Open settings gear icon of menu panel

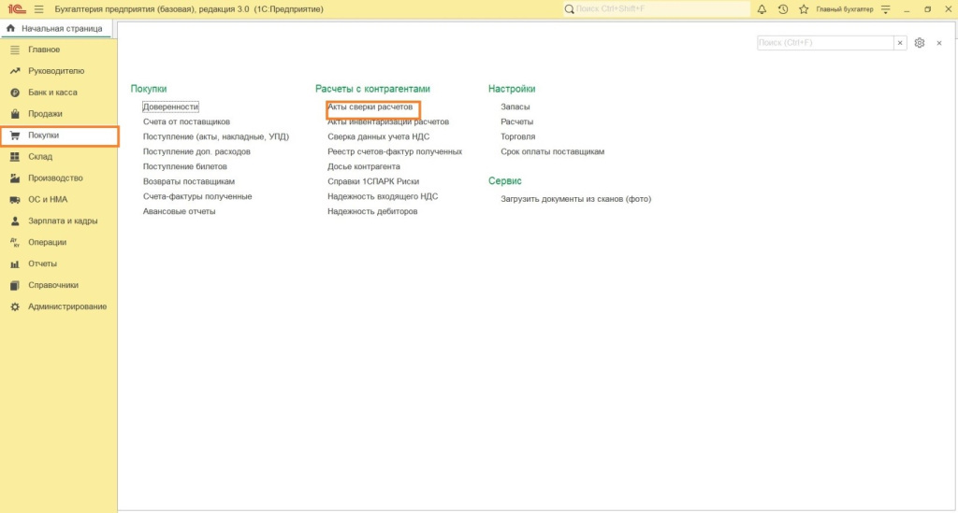pos(920,43)
